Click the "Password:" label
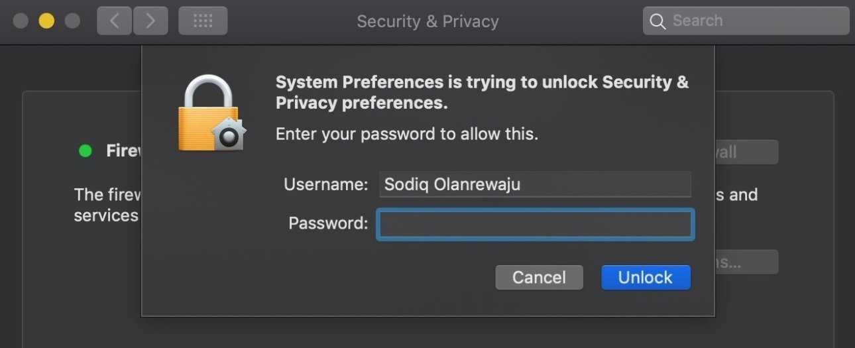855x348 pixels. [328, 223]
